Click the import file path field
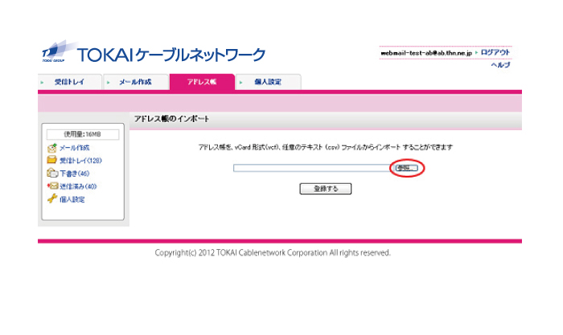This screenshot has height=335, width=563. tap(312, 168)
